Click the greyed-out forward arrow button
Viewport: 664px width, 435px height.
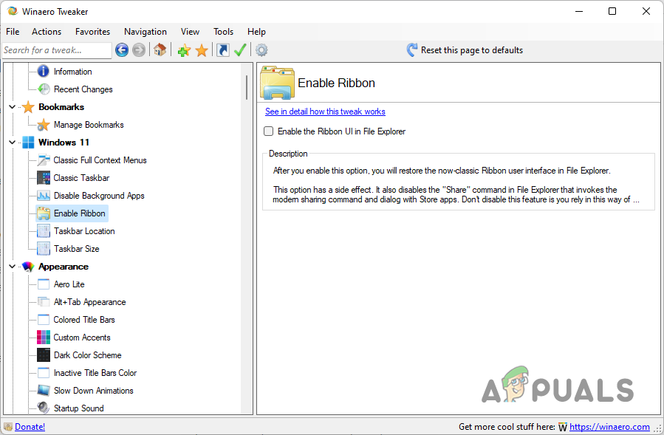click(138, 50)
